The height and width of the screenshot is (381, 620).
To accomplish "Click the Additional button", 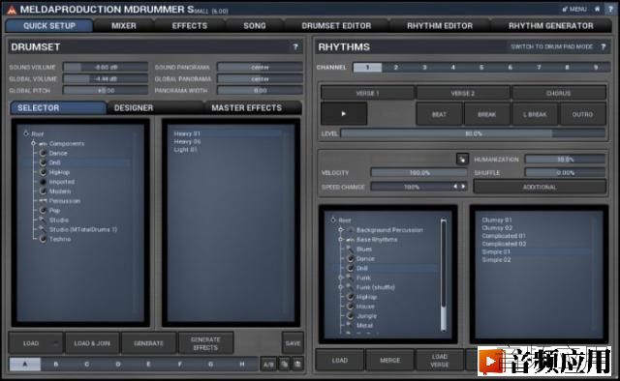I will click(x=540, y=188).
